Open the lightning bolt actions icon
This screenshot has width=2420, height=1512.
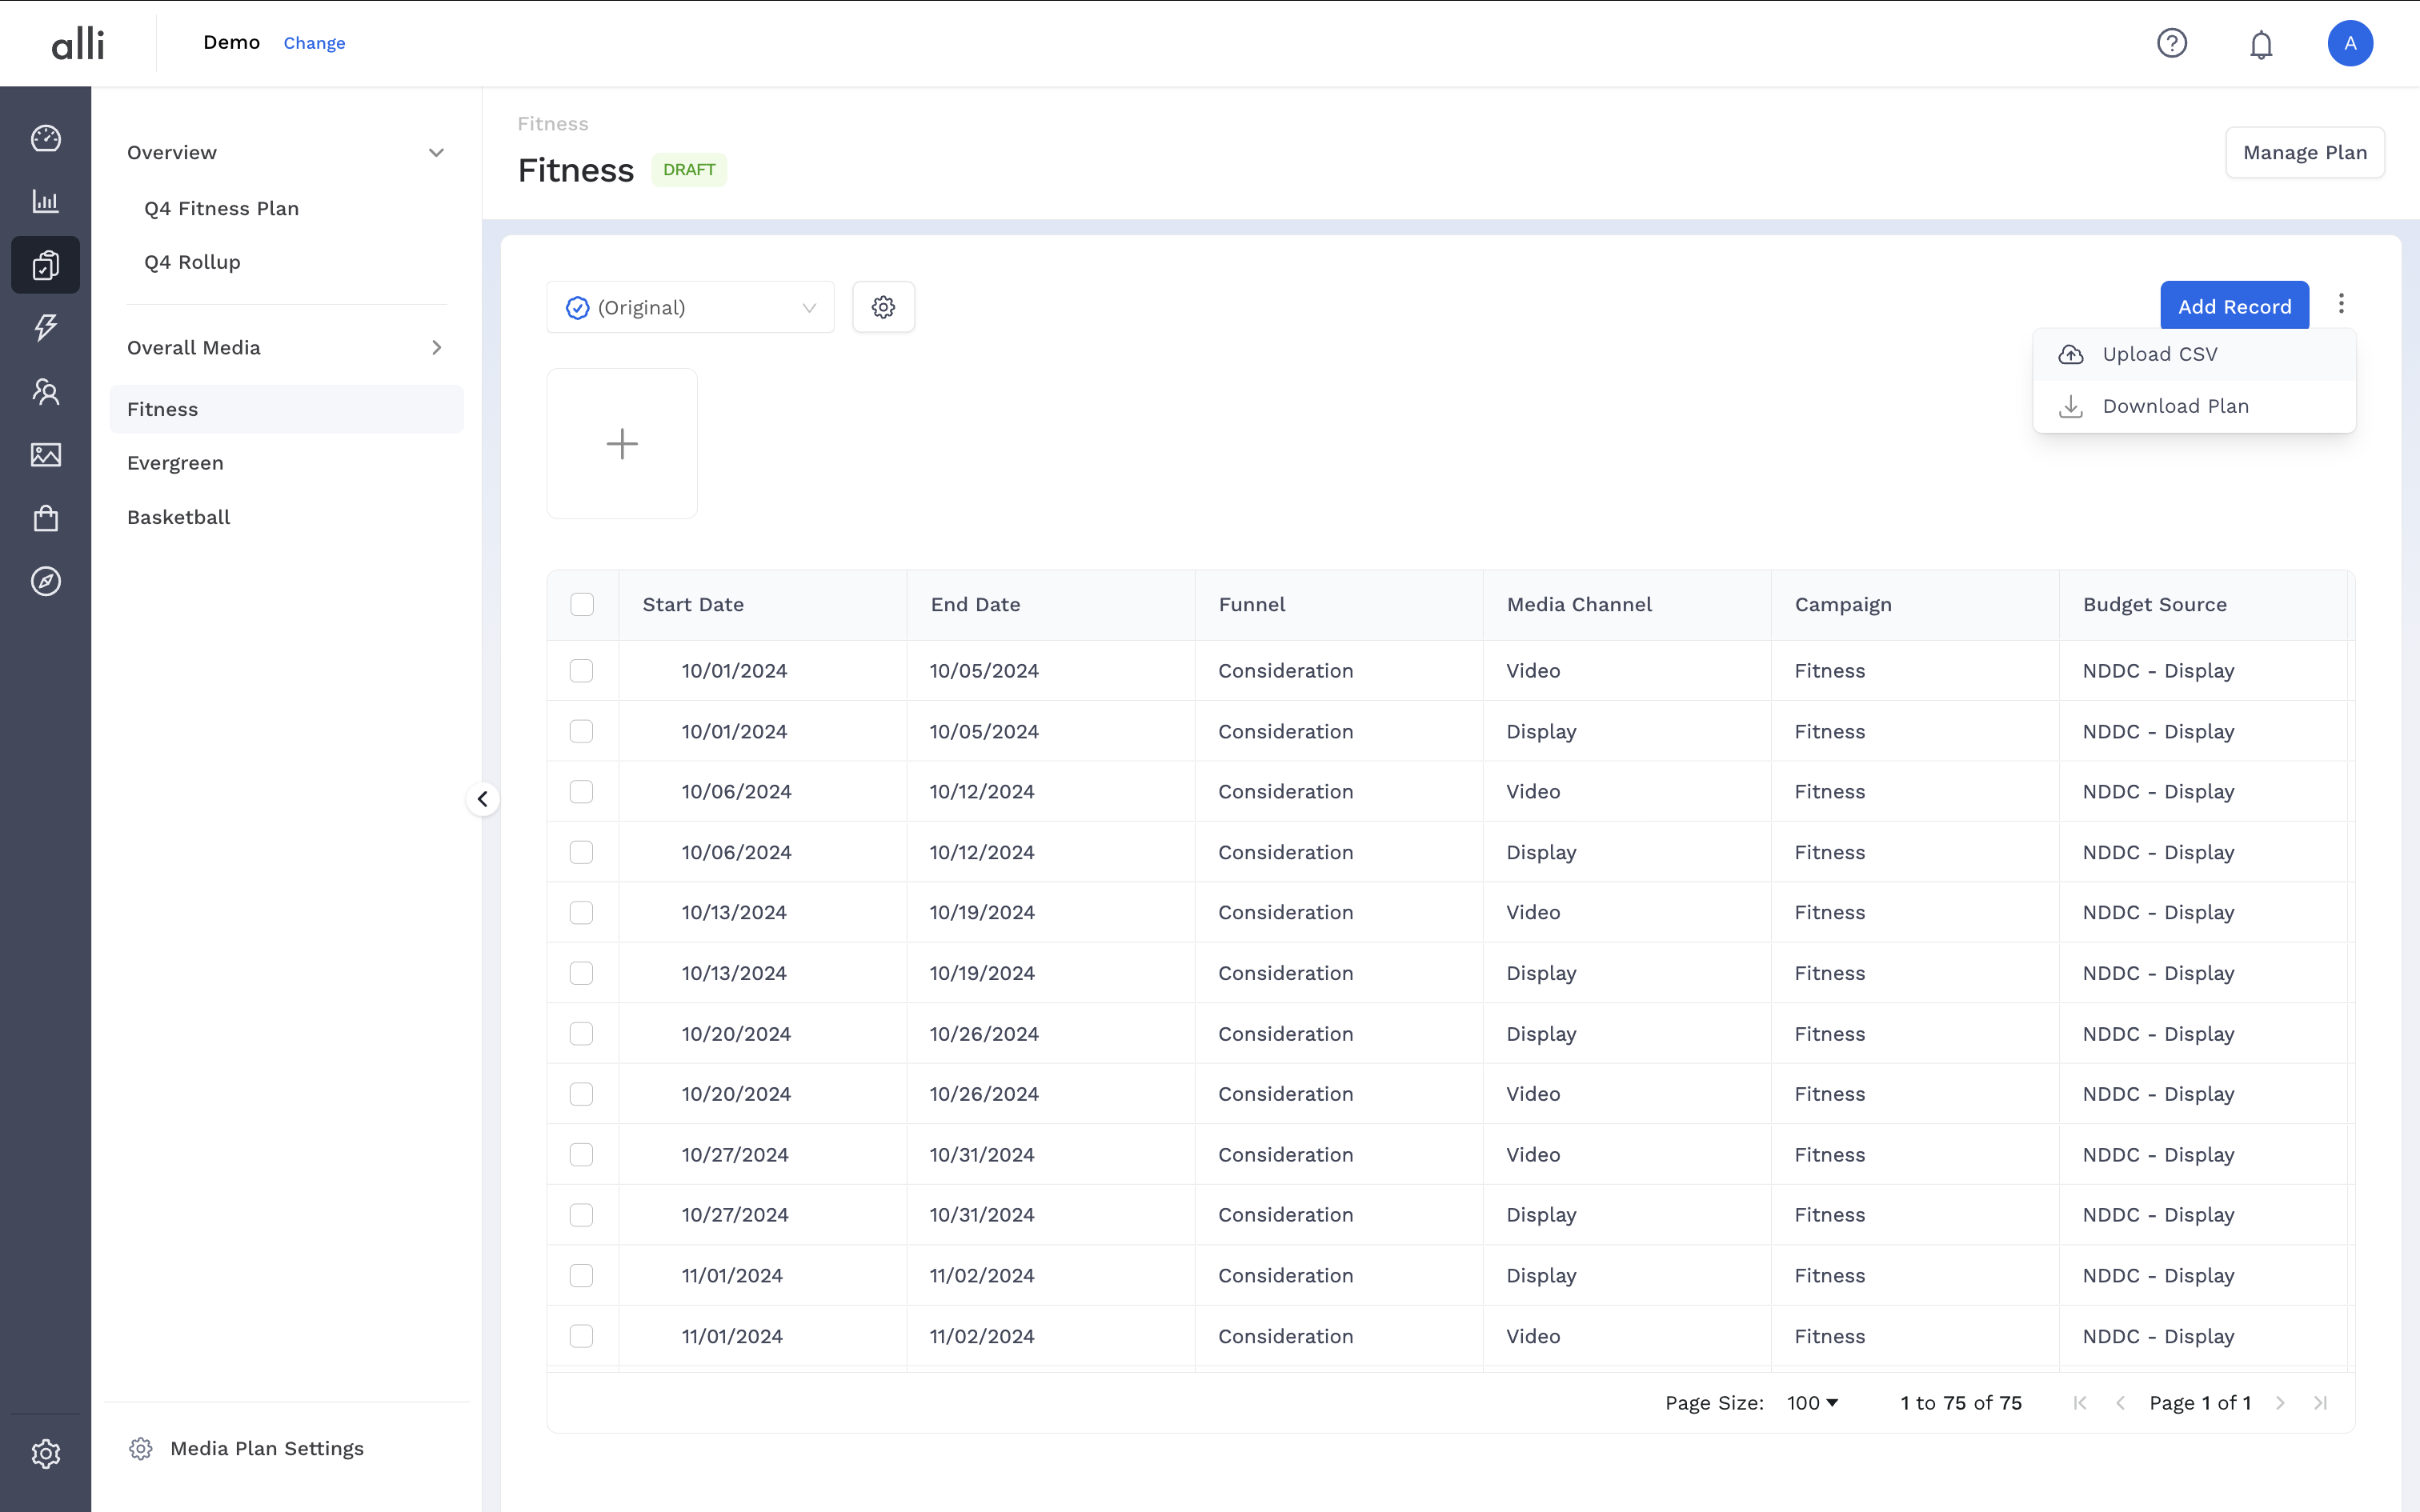click(x=46, y=327)
